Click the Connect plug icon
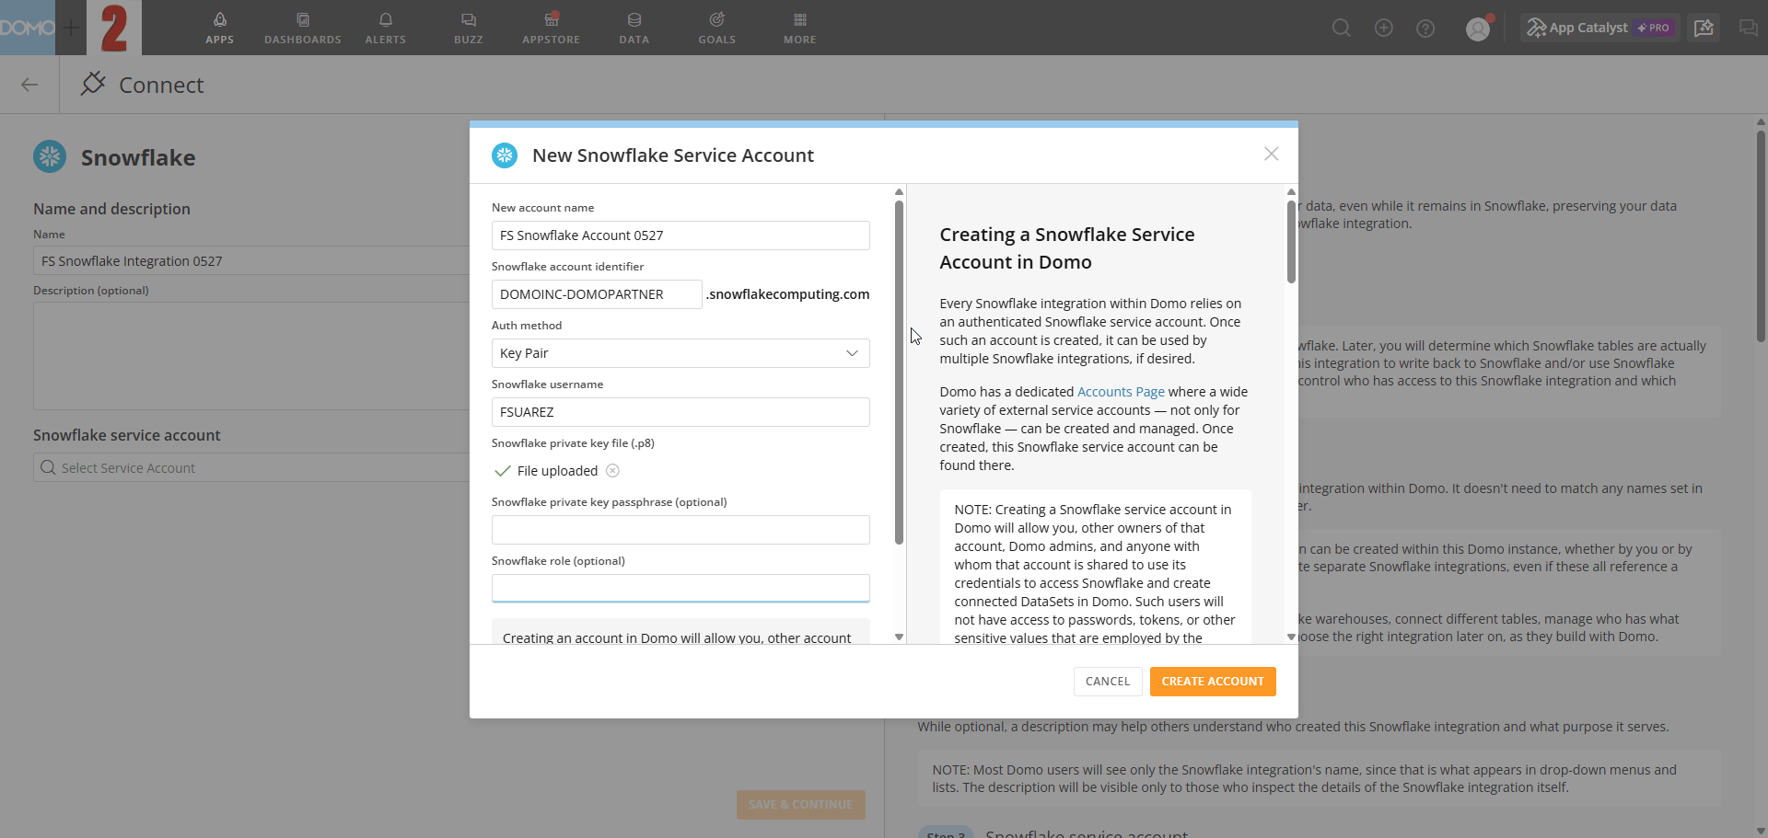This screenshot has height=838, width=1768. 93,84
